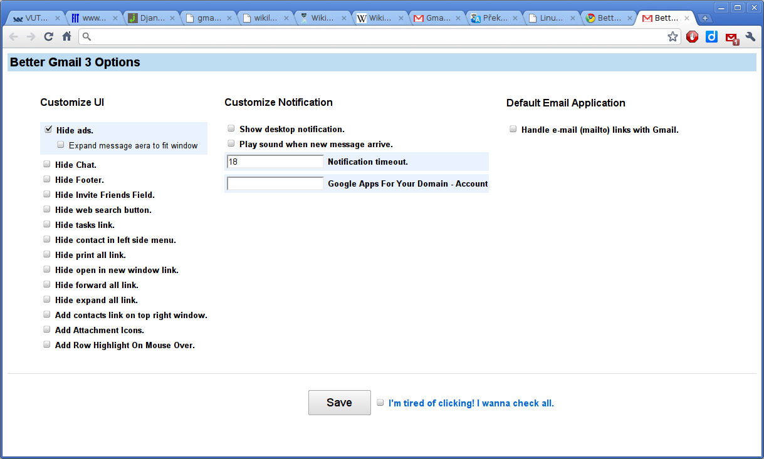Viewport: 764px width, 459px height.
Task: Open the red stop-sign ad blocker extension
Action: coord(692,37)
